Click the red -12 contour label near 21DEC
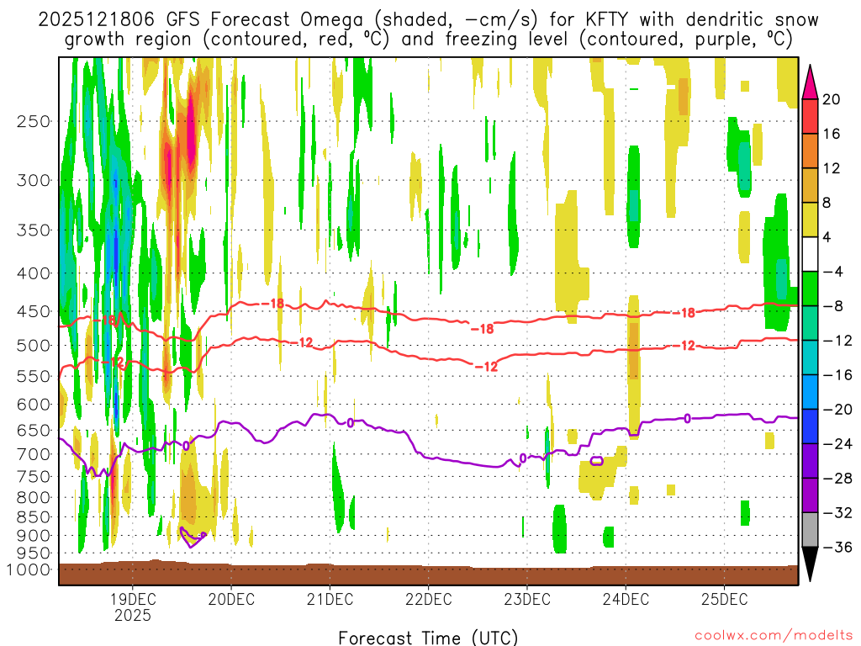The width and height of the screenshot is (861, 646). tap(302, 343)
